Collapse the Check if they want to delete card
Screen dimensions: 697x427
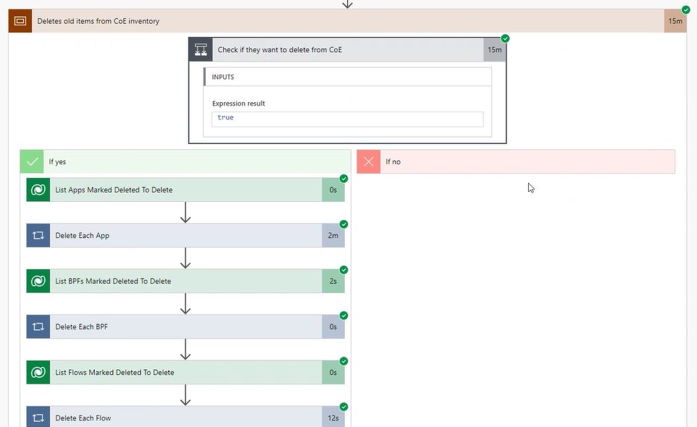[348, 50]
